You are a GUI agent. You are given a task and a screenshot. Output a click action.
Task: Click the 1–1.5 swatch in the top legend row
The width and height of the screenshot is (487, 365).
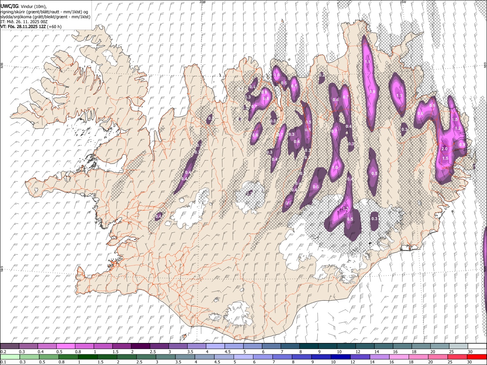point(103,346)
